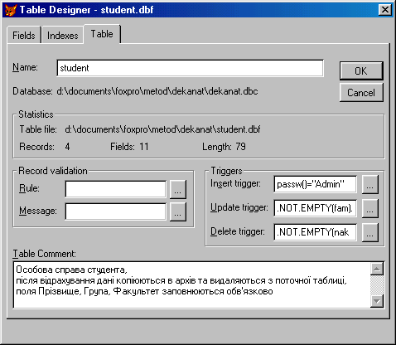
Task: Click the Records count value 4
Action: pyautogui.click(x=67, y=147)
